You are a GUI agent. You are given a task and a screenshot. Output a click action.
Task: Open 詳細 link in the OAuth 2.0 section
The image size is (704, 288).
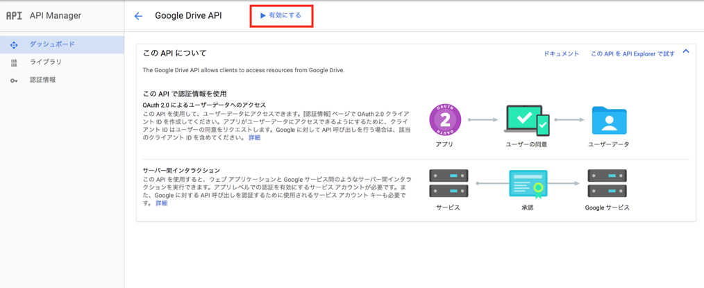pyautogui.click(x=254, y=137)
